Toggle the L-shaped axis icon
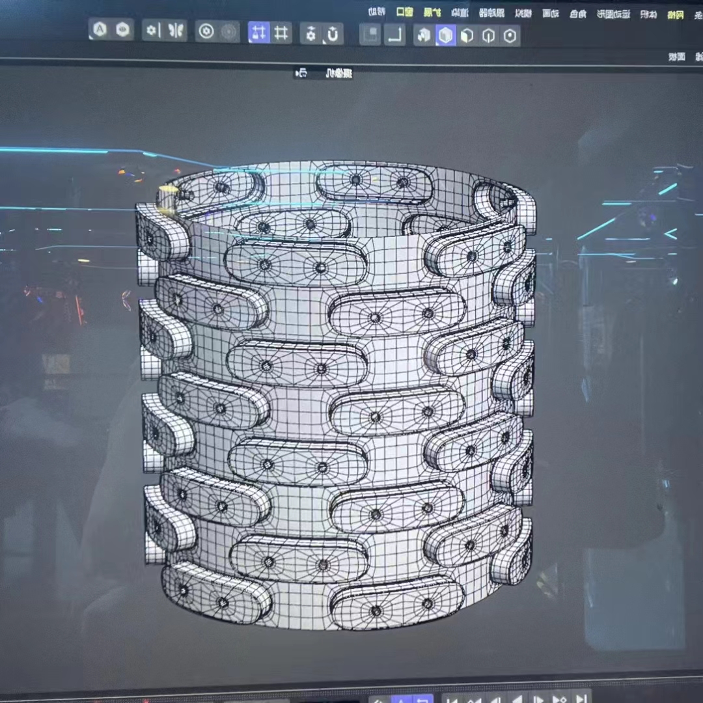 point(394,35)
